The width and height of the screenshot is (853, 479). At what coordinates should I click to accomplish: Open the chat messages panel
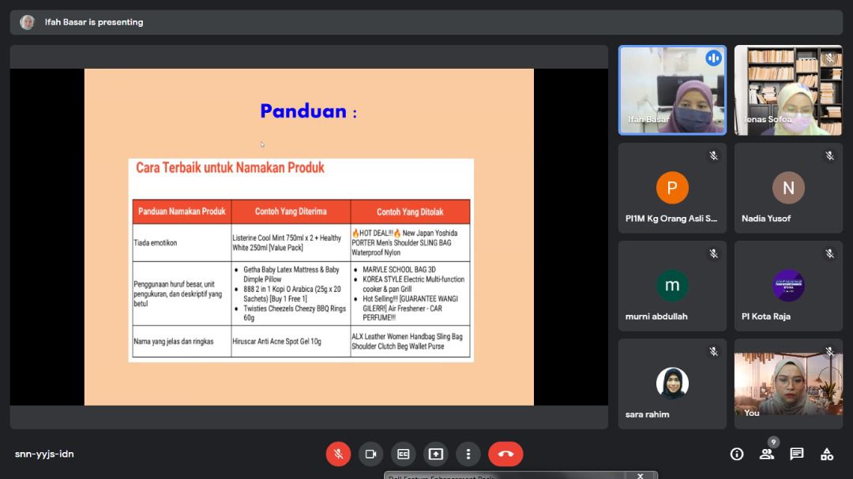797,454
